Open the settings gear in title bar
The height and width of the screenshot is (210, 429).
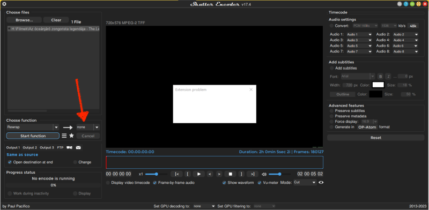tap(4, 4)
